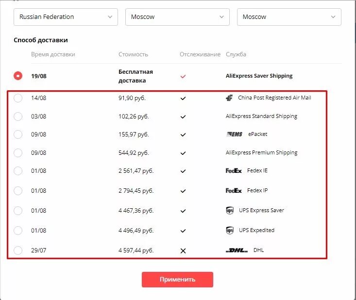Click the red tracking checkmark for Saver Shipping

point(183,77)
